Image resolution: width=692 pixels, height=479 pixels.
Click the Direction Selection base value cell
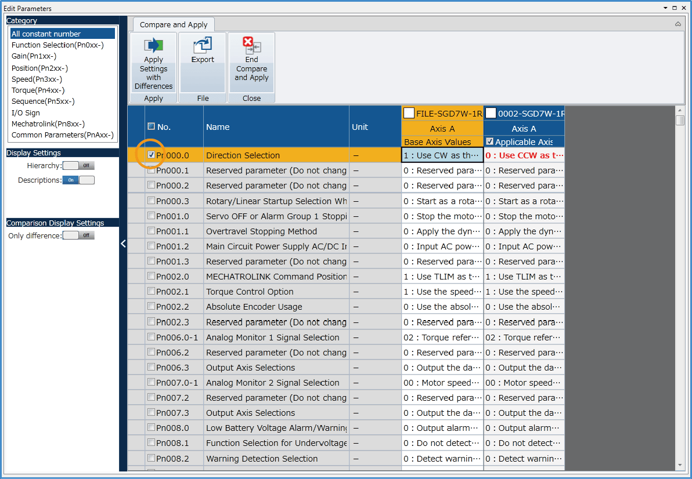(442, 155)
